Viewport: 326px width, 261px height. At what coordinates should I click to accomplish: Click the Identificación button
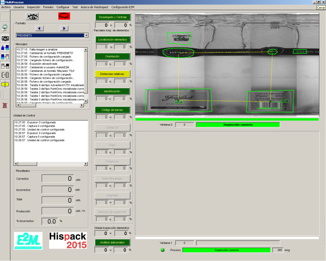(x=112, y=91)
